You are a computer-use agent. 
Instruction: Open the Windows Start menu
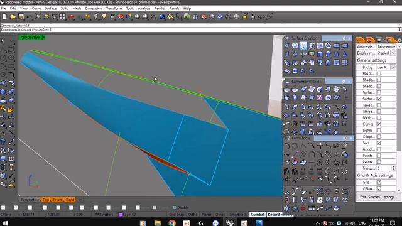[x=5, y=223]
